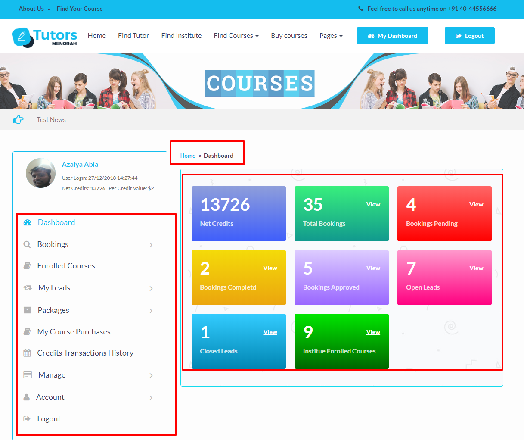Click the calendar icon beside Credits Transactions History
Viewport: 524px width, 440px height.
[x=27, y=353]
